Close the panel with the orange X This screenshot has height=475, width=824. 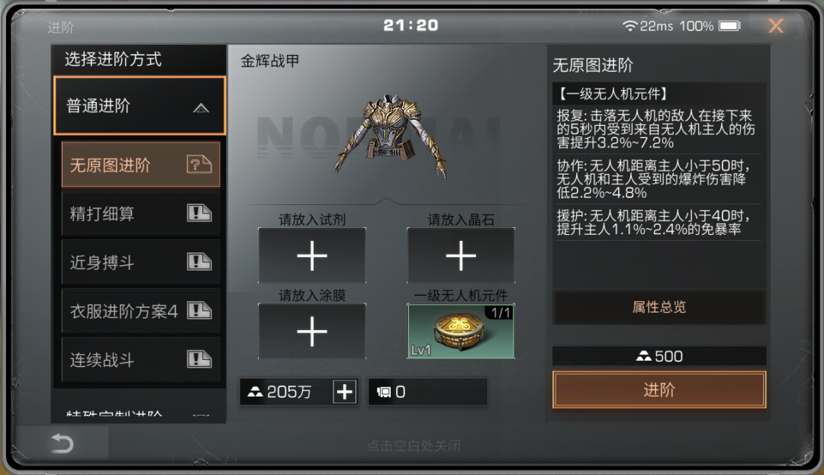pos(776,26)
